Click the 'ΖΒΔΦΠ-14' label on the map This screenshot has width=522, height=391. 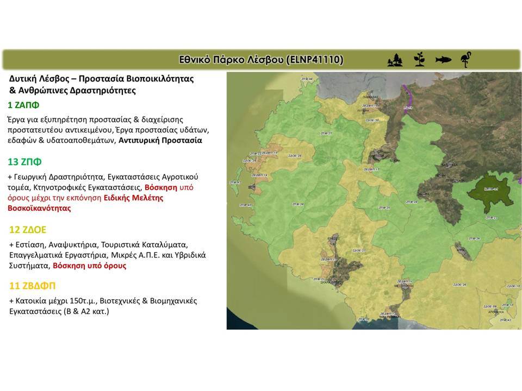pyautogui.click(x=259, y=175)
